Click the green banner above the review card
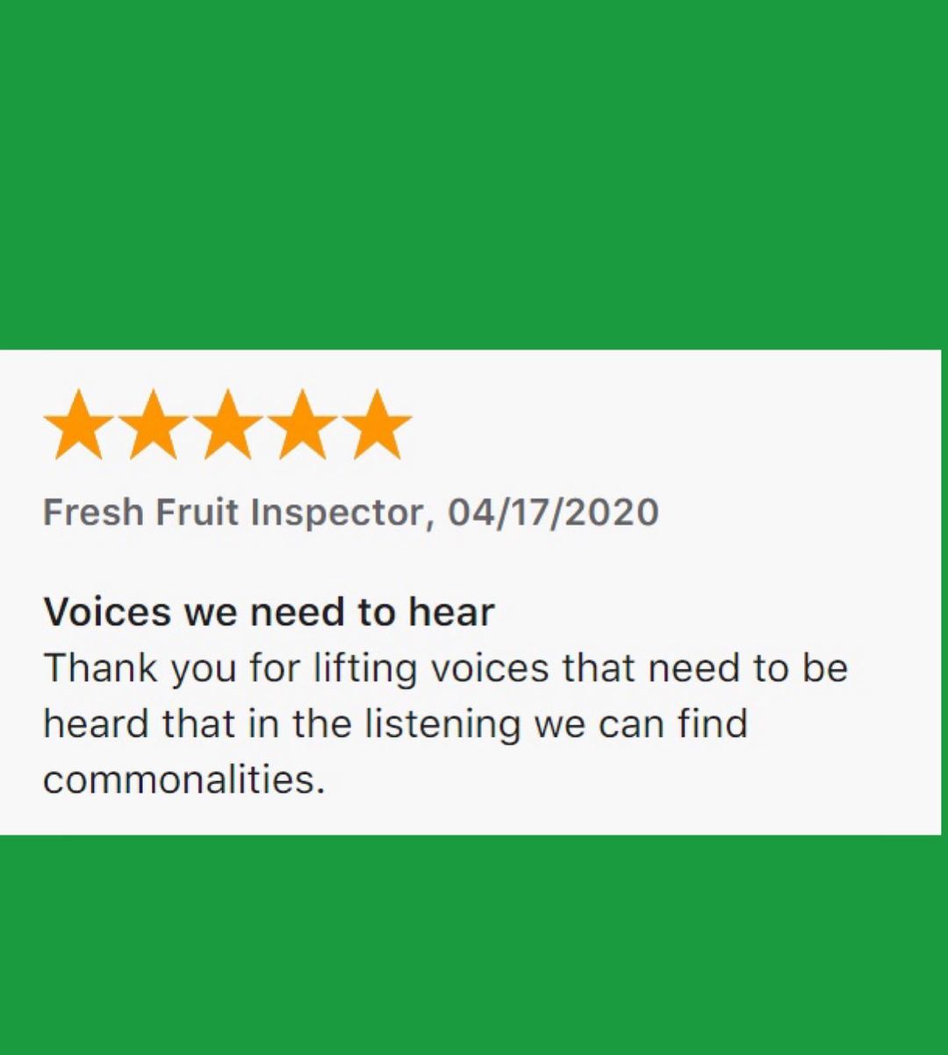The image size is (948, 1055). click(474, 175)
